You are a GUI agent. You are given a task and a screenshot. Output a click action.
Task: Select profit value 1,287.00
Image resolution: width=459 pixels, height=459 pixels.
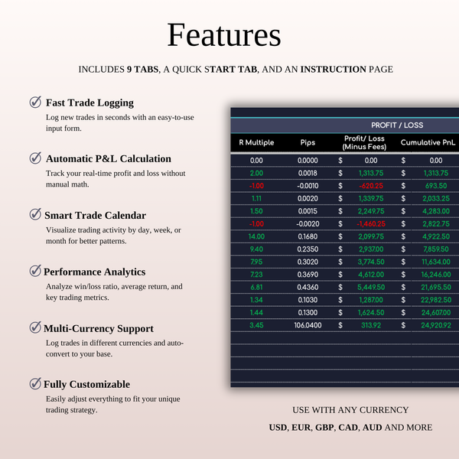371,300
